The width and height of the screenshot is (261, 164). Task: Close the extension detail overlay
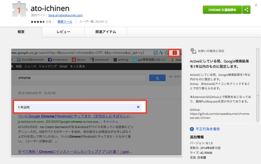tap(256, 5)
